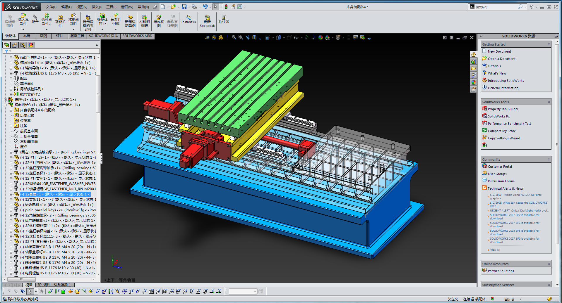Collapse the FeatureManager panel with the chevron
562x303 pixels.
[x=97, y=45]
